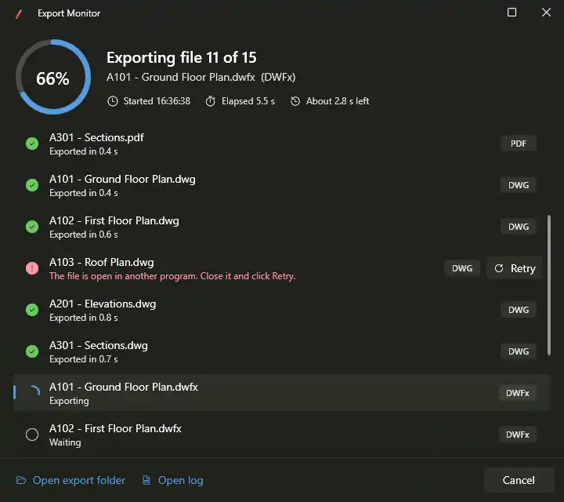Click 'Exported in 0.6 s' under A102 - First Floor Plan.dwg
The image size is (564, 502).
[84, 235]
